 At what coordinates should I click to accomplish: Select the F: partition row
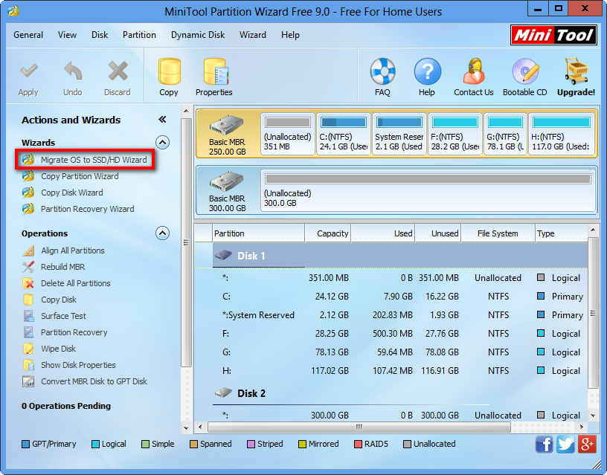[x=391, y=334]
